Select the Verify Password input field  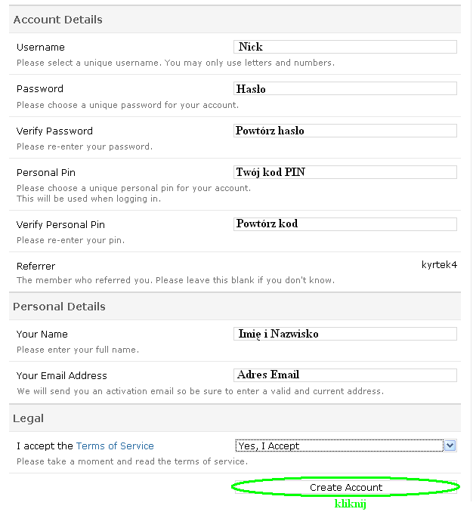coord(345,131)
